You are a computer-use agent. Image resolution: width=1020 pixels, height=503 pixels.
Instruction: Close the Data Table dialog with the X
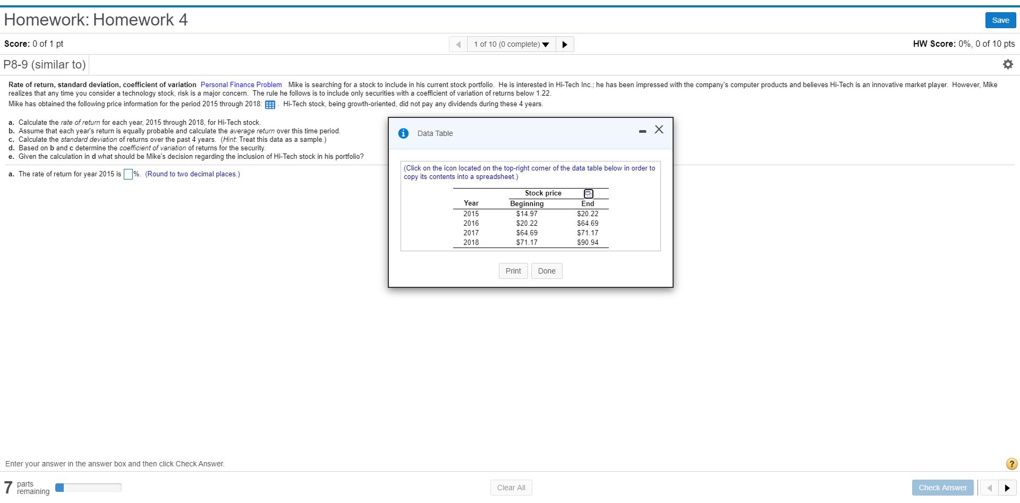(x=659, y=129)
